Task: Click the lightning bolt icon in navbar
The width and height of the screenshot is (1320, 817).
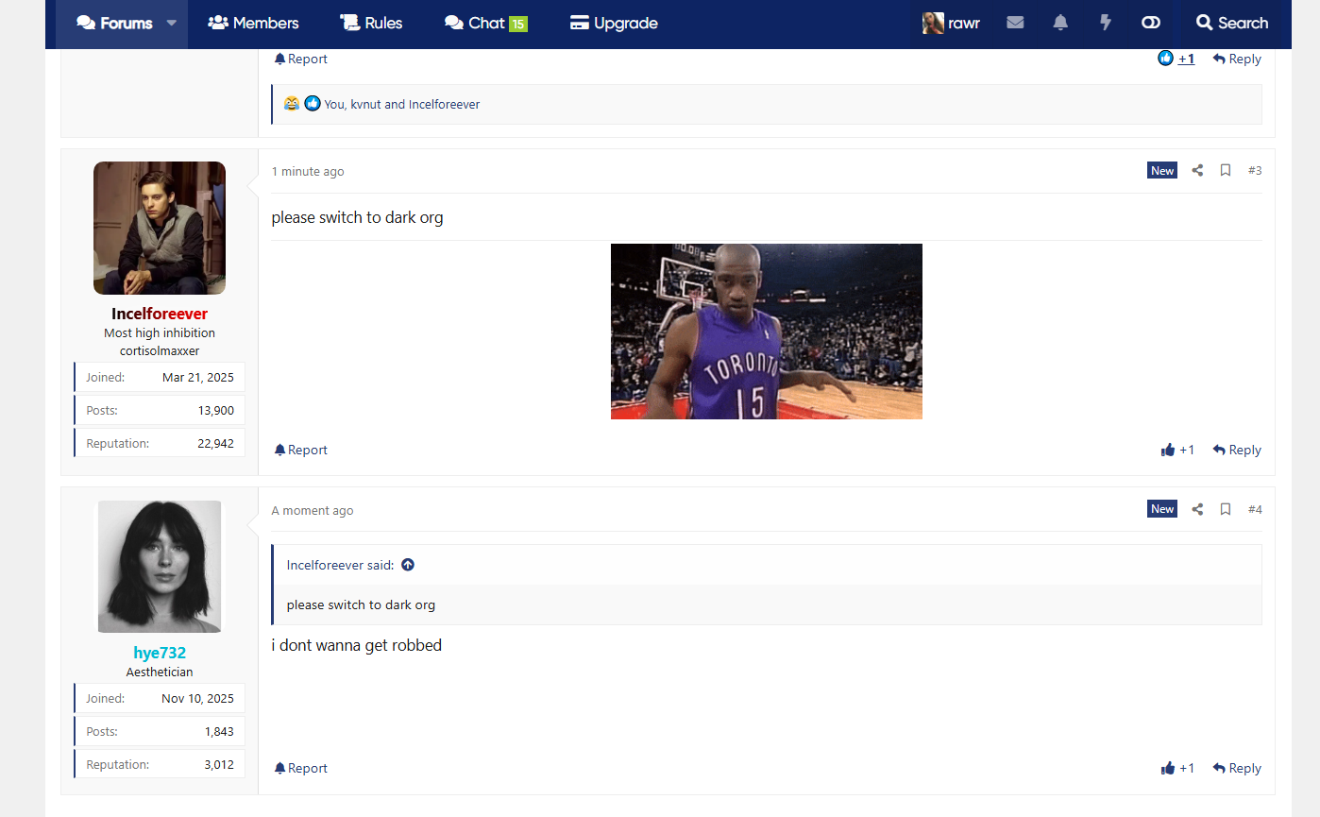Action: 1105,23
